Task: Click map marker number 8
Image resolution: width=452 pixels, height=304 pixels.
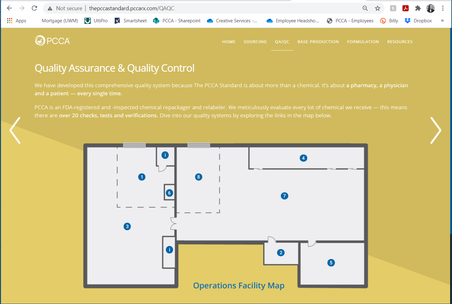Action: 199,177
